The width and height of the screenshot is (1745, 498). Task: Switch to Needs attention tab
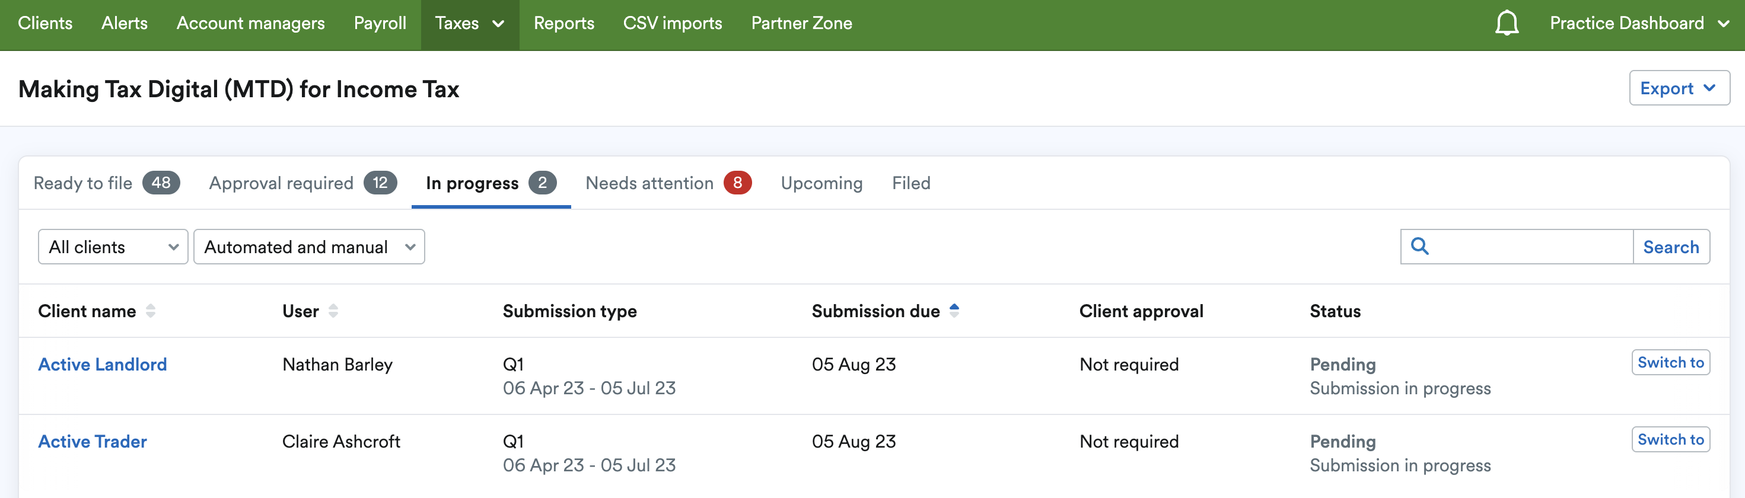click(668, 183)
